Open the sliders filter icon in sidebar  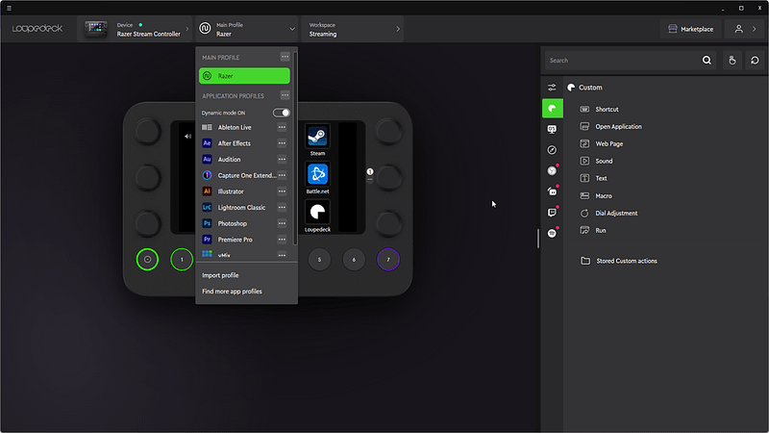coord(552,88)
